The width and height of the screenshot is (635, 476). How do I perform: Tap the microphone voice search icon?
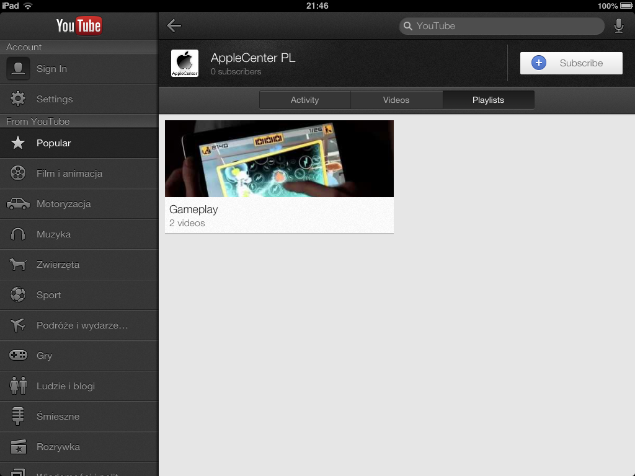[618, 25]
